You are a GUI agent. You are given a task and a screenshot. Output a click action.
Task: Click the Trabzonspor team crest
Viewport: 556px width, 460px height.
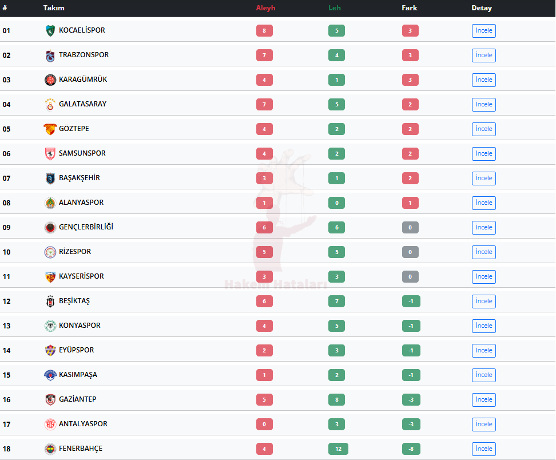point(50,55)
